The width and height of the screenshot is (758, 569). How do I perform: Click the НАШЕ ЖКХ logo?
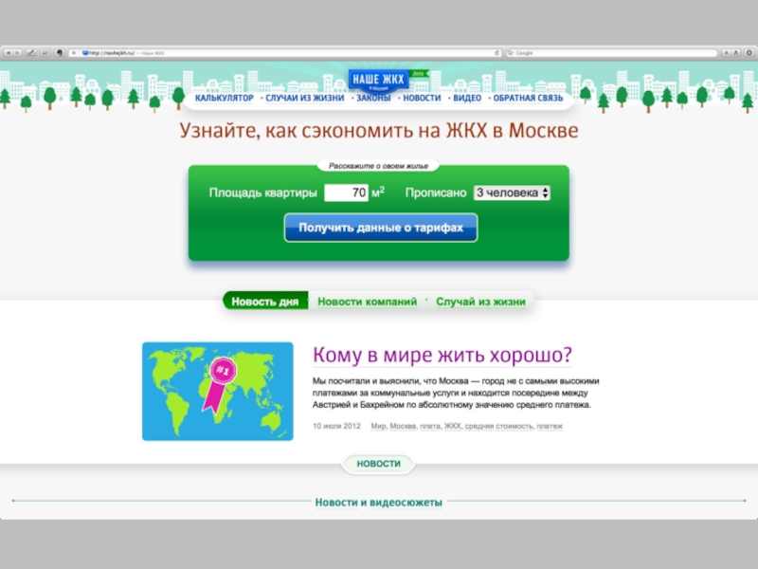point(378,81)
